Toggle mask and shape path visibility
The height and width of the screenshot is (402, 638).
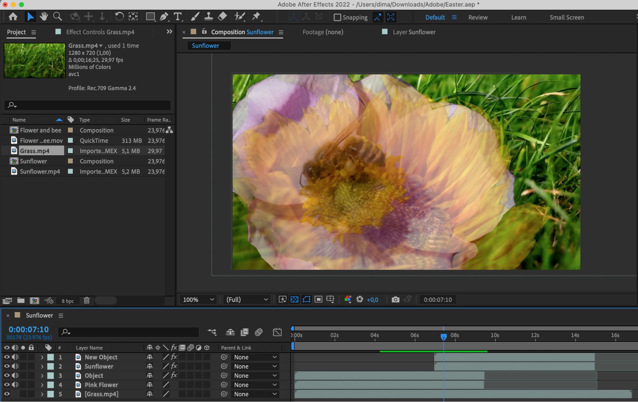(x=306, y=299)
